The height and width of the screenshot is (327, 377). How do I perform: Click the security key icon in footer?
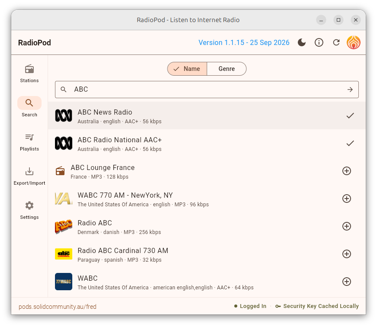tap(278, 306)
